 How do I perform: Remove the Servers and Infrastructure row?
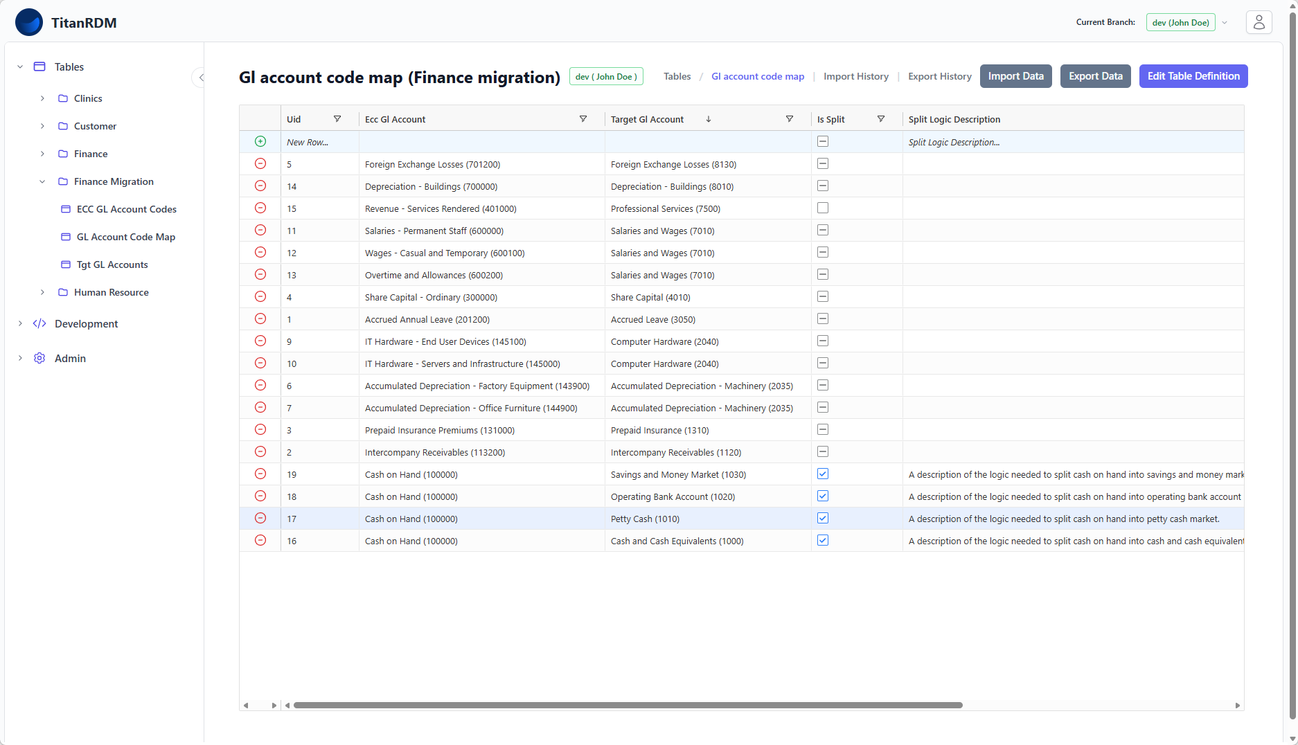260,363
